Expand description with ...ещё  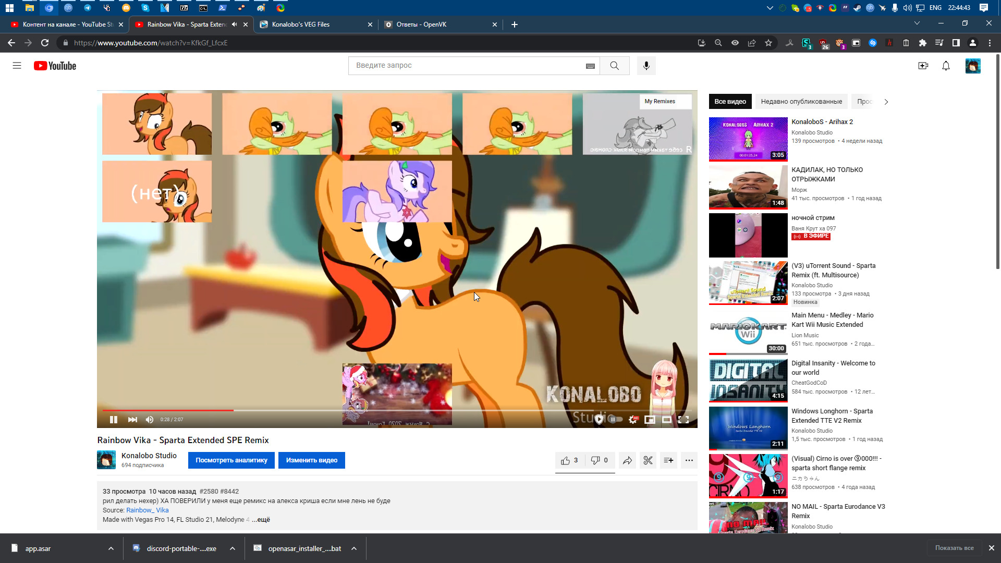(x=261, y=520)
